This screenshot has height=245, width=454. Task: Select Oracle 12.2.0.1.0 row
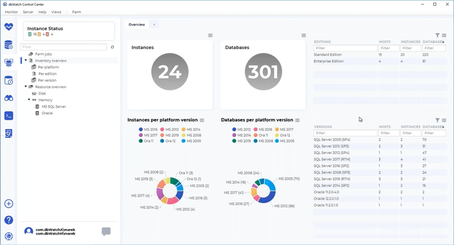pyautogui.click(x=380, y=199)
